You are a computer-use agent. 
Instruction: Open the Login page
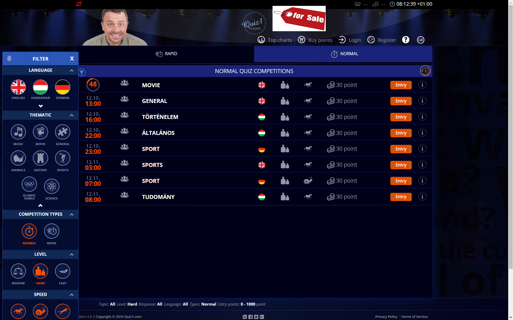tap(350, 40)
